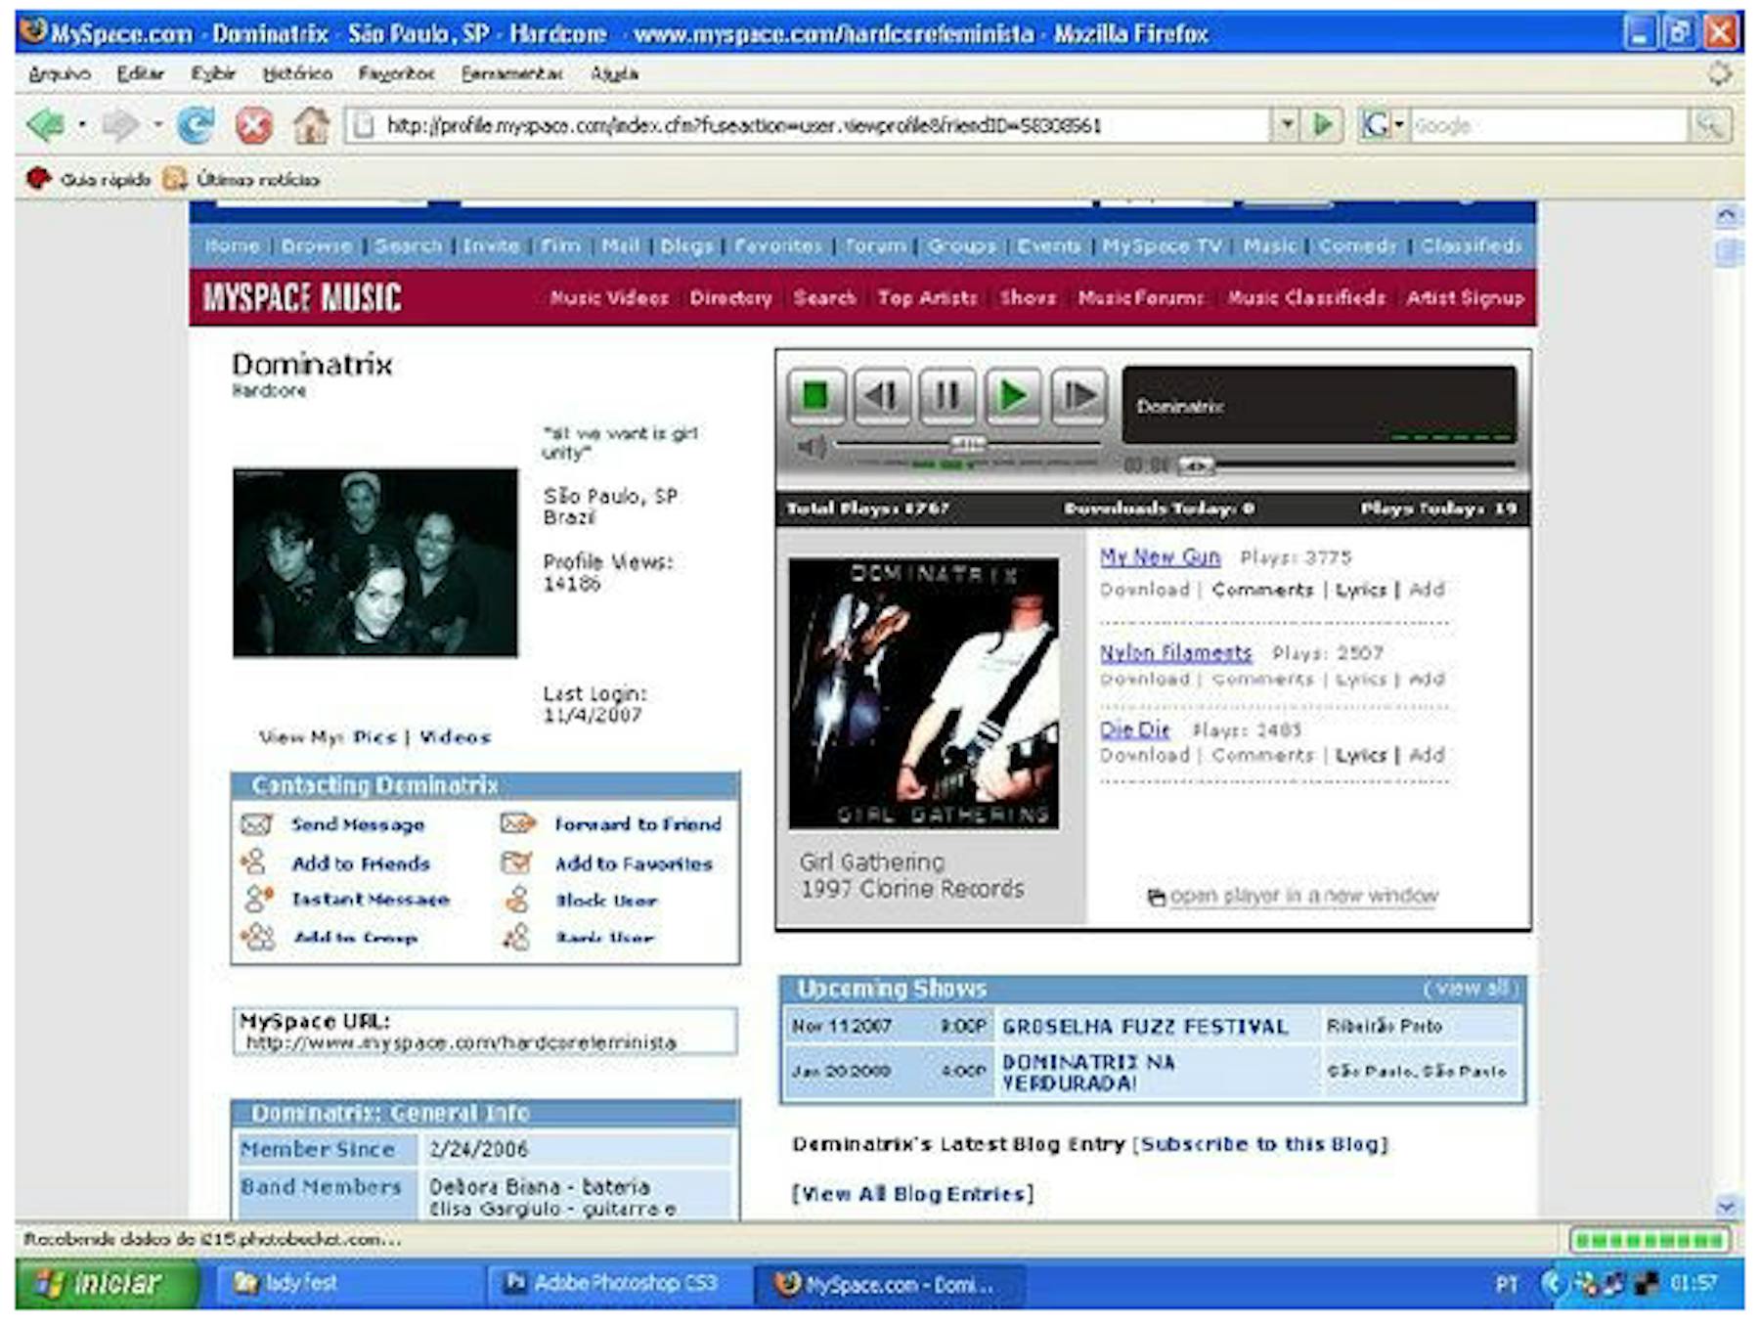The width and height of the screenshot is (1760, 1325).
Task: Click the red stop loading icon
Action: 254,125
